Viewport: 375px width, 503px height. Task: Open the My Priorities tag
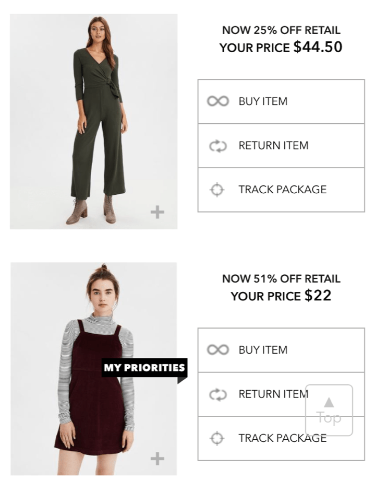[x=144, y=368]
